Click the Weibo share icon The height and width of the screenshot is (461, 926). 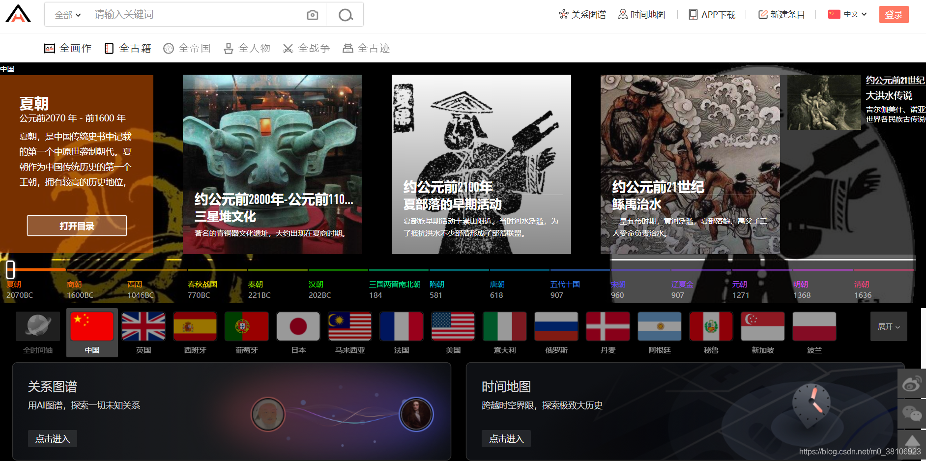[x=912, y=383]
